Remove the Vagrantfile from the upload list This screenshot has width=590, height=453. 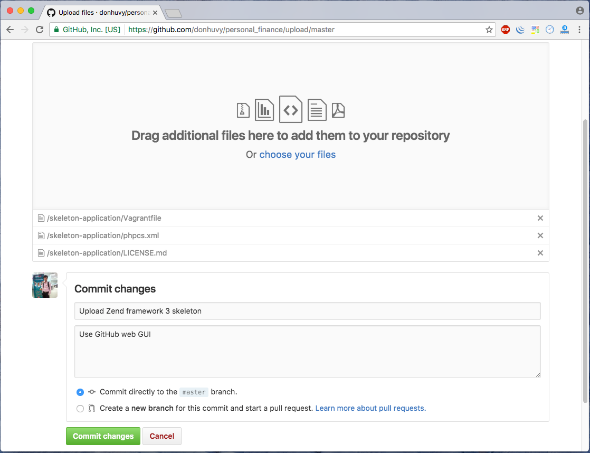point(540,218)
